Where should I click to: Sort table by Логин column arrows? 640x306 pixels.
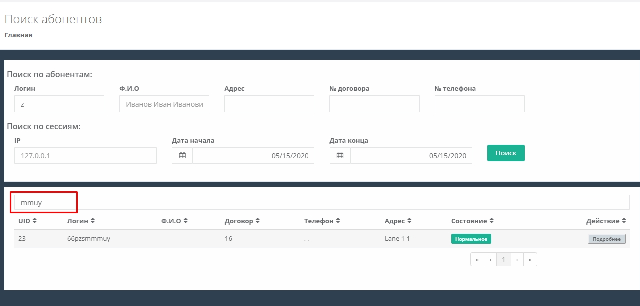(93, 221)
